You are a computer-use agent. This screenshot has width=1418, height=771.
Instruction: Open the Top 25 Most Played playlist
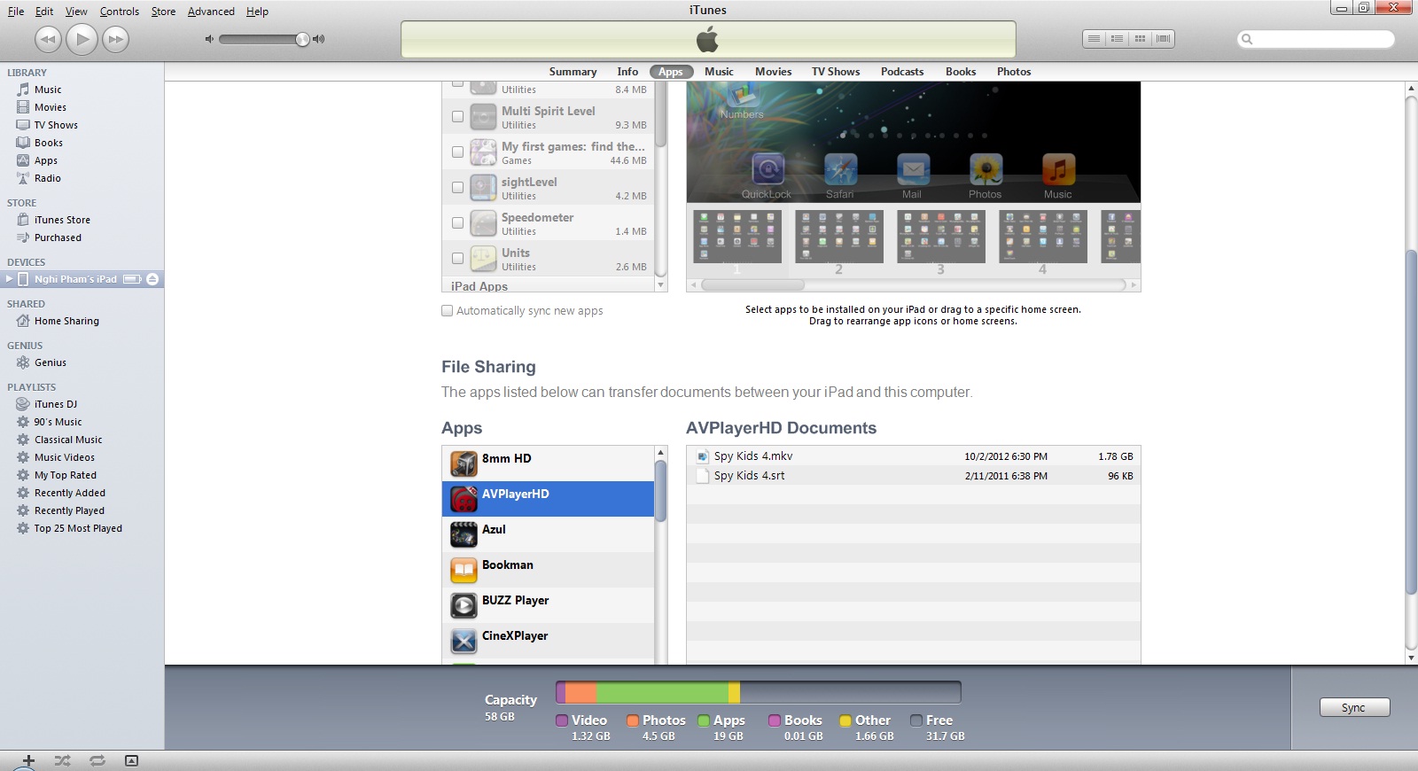78,528
